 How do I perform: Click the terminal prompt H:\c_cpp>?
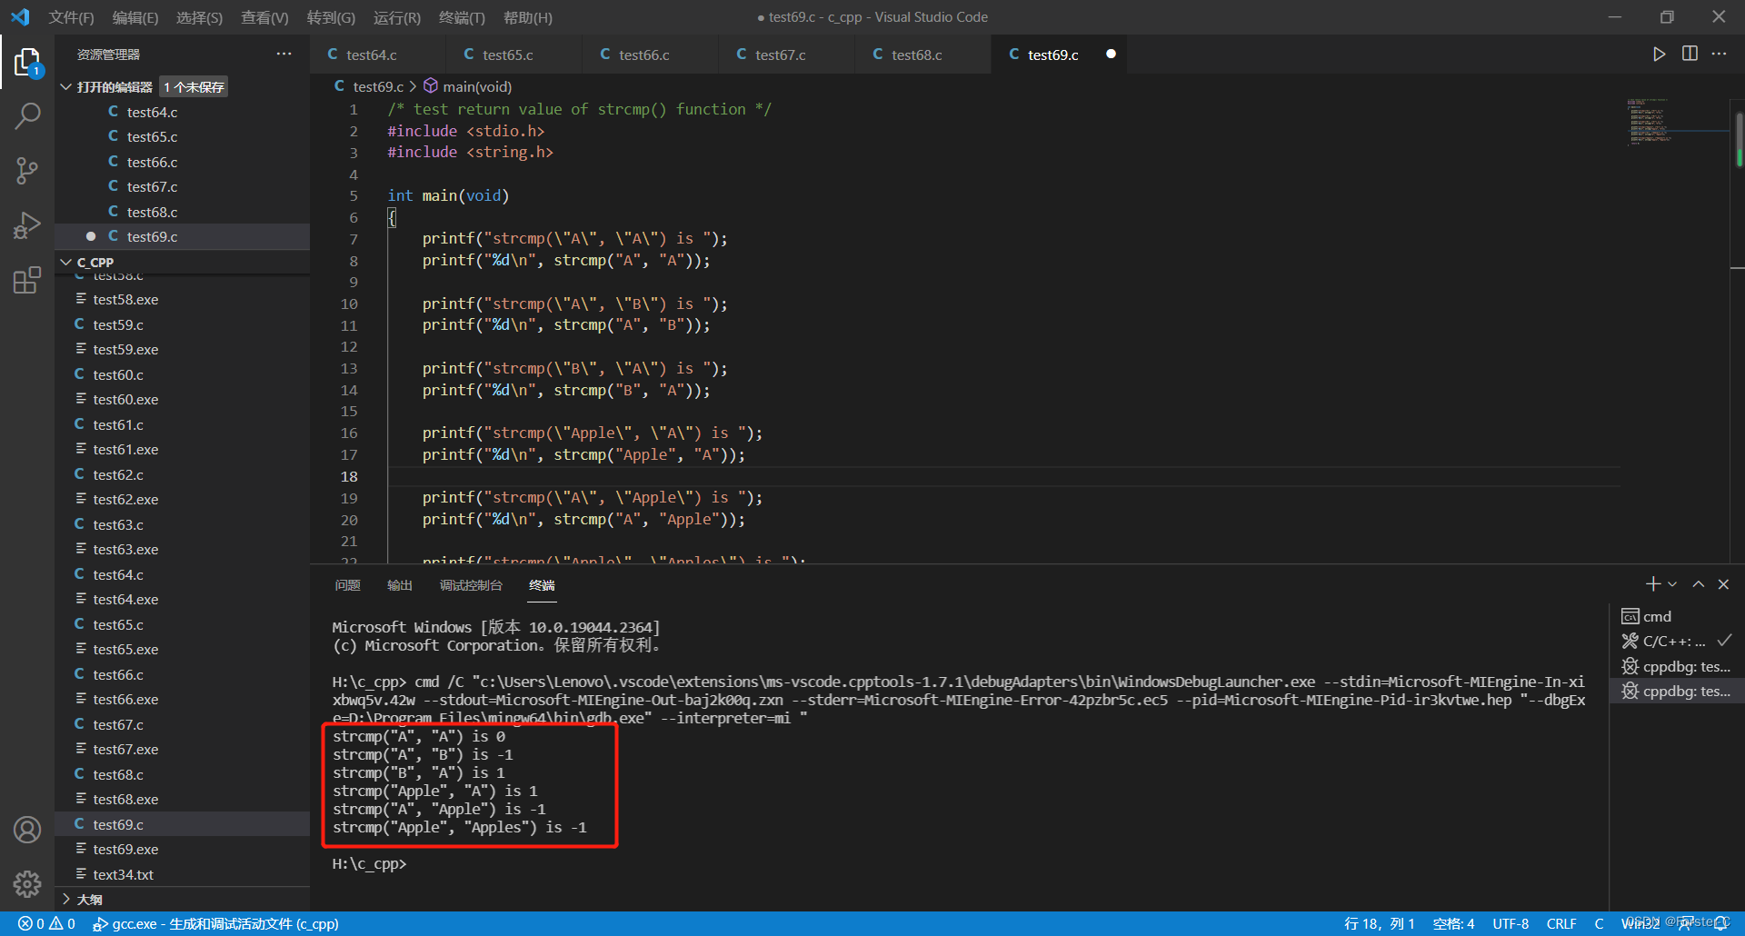(x=369, y=863)
